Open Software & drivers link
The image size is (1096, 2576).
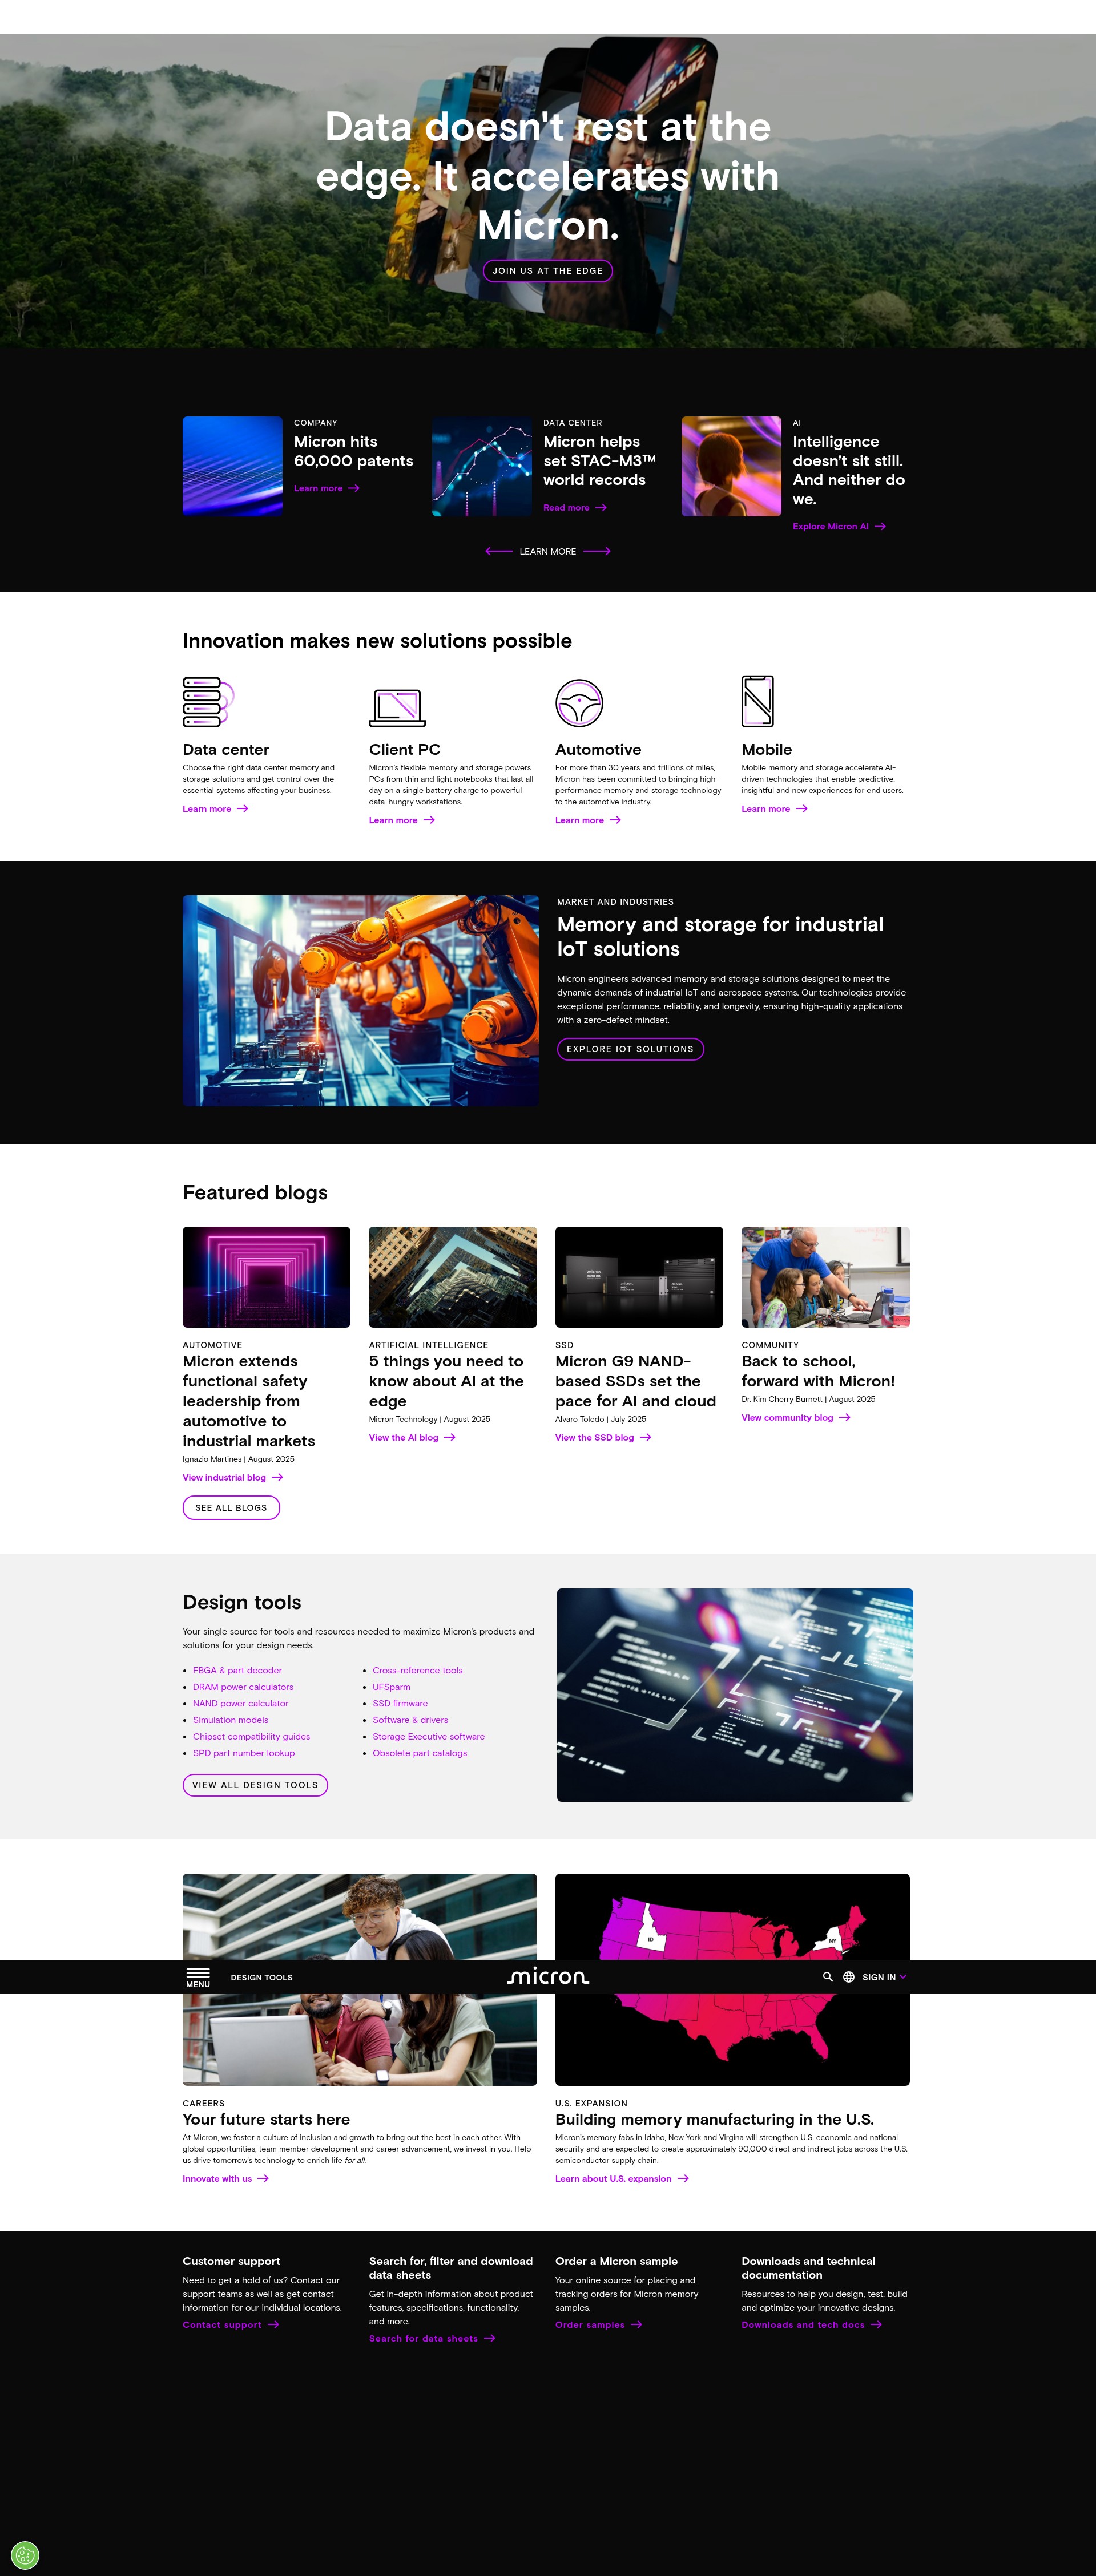pyautogui.click(x=410, y=1720)
